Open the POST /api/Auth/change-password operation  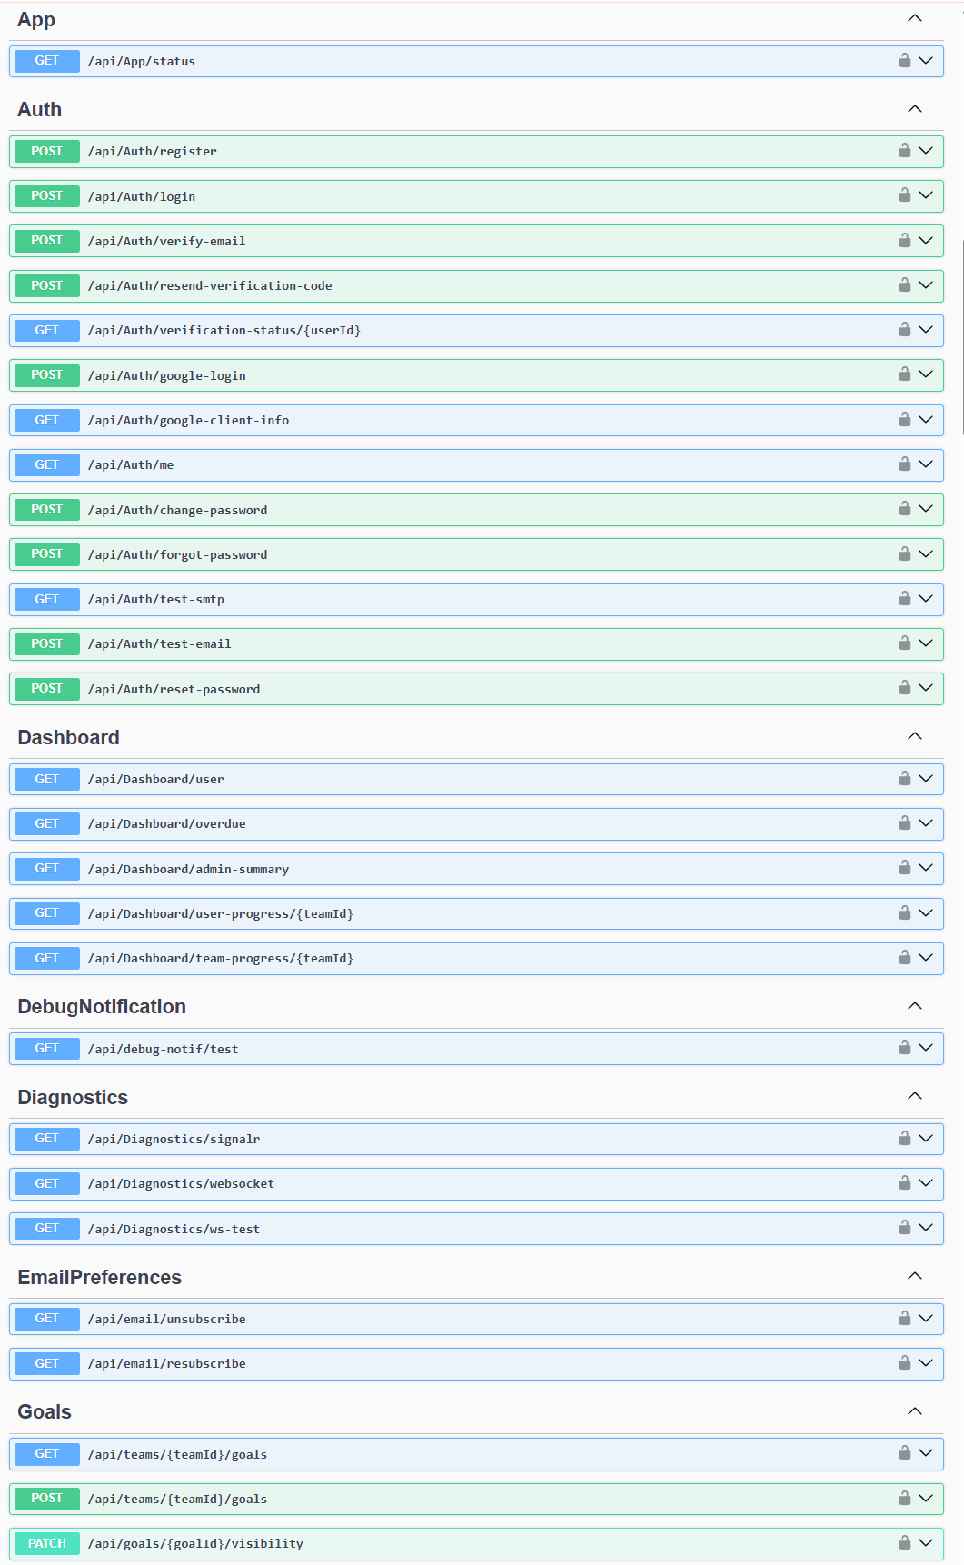pyautogui.click(x=177, y=510)
